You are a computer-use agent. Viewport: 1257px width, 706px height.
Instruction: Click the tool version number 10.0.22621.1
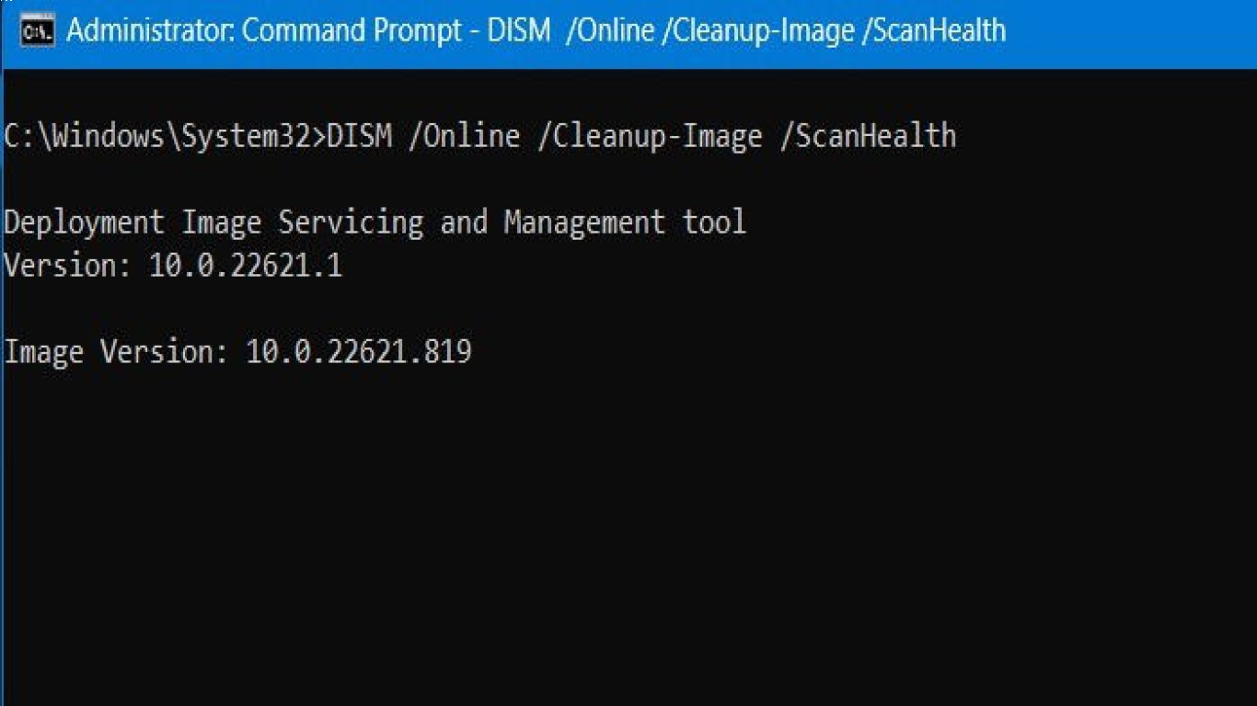point(246,267)
